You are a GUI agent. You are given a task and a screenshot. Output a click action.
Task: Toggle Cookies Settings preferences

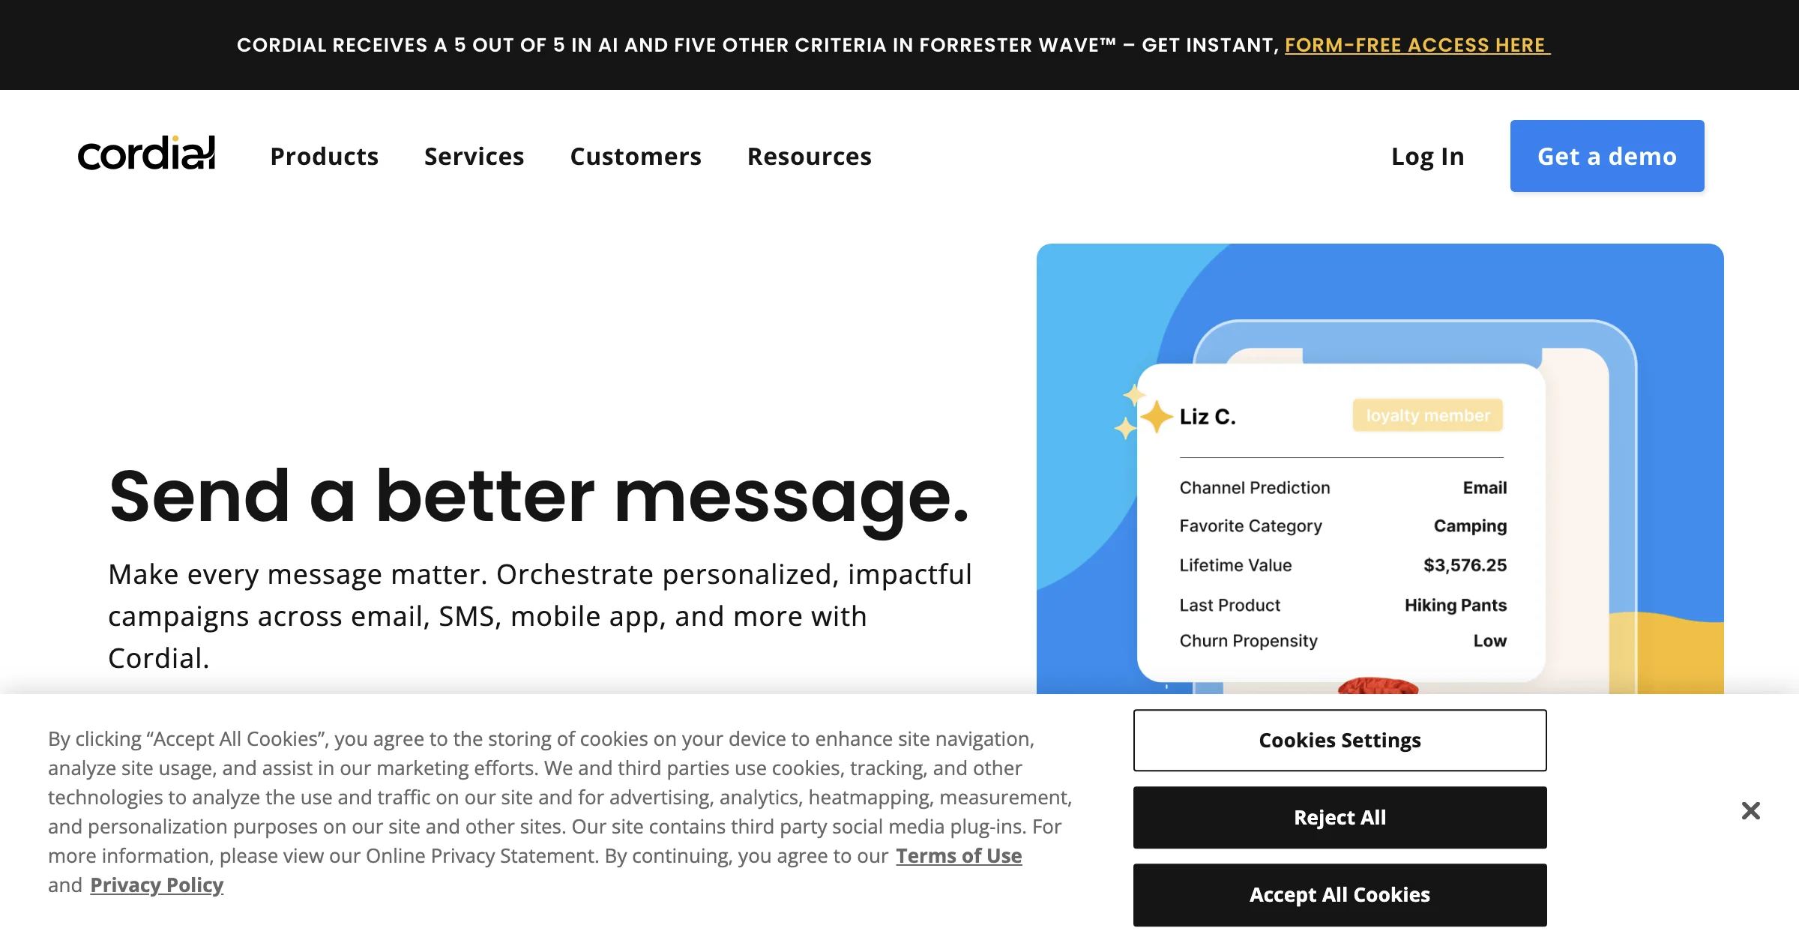pyautogui.click(x=1340, y=739)
